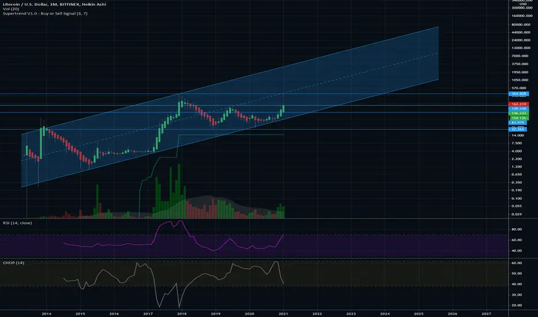
Task: Click the 2015 label on time axis
Action: [x=80, y=314]
